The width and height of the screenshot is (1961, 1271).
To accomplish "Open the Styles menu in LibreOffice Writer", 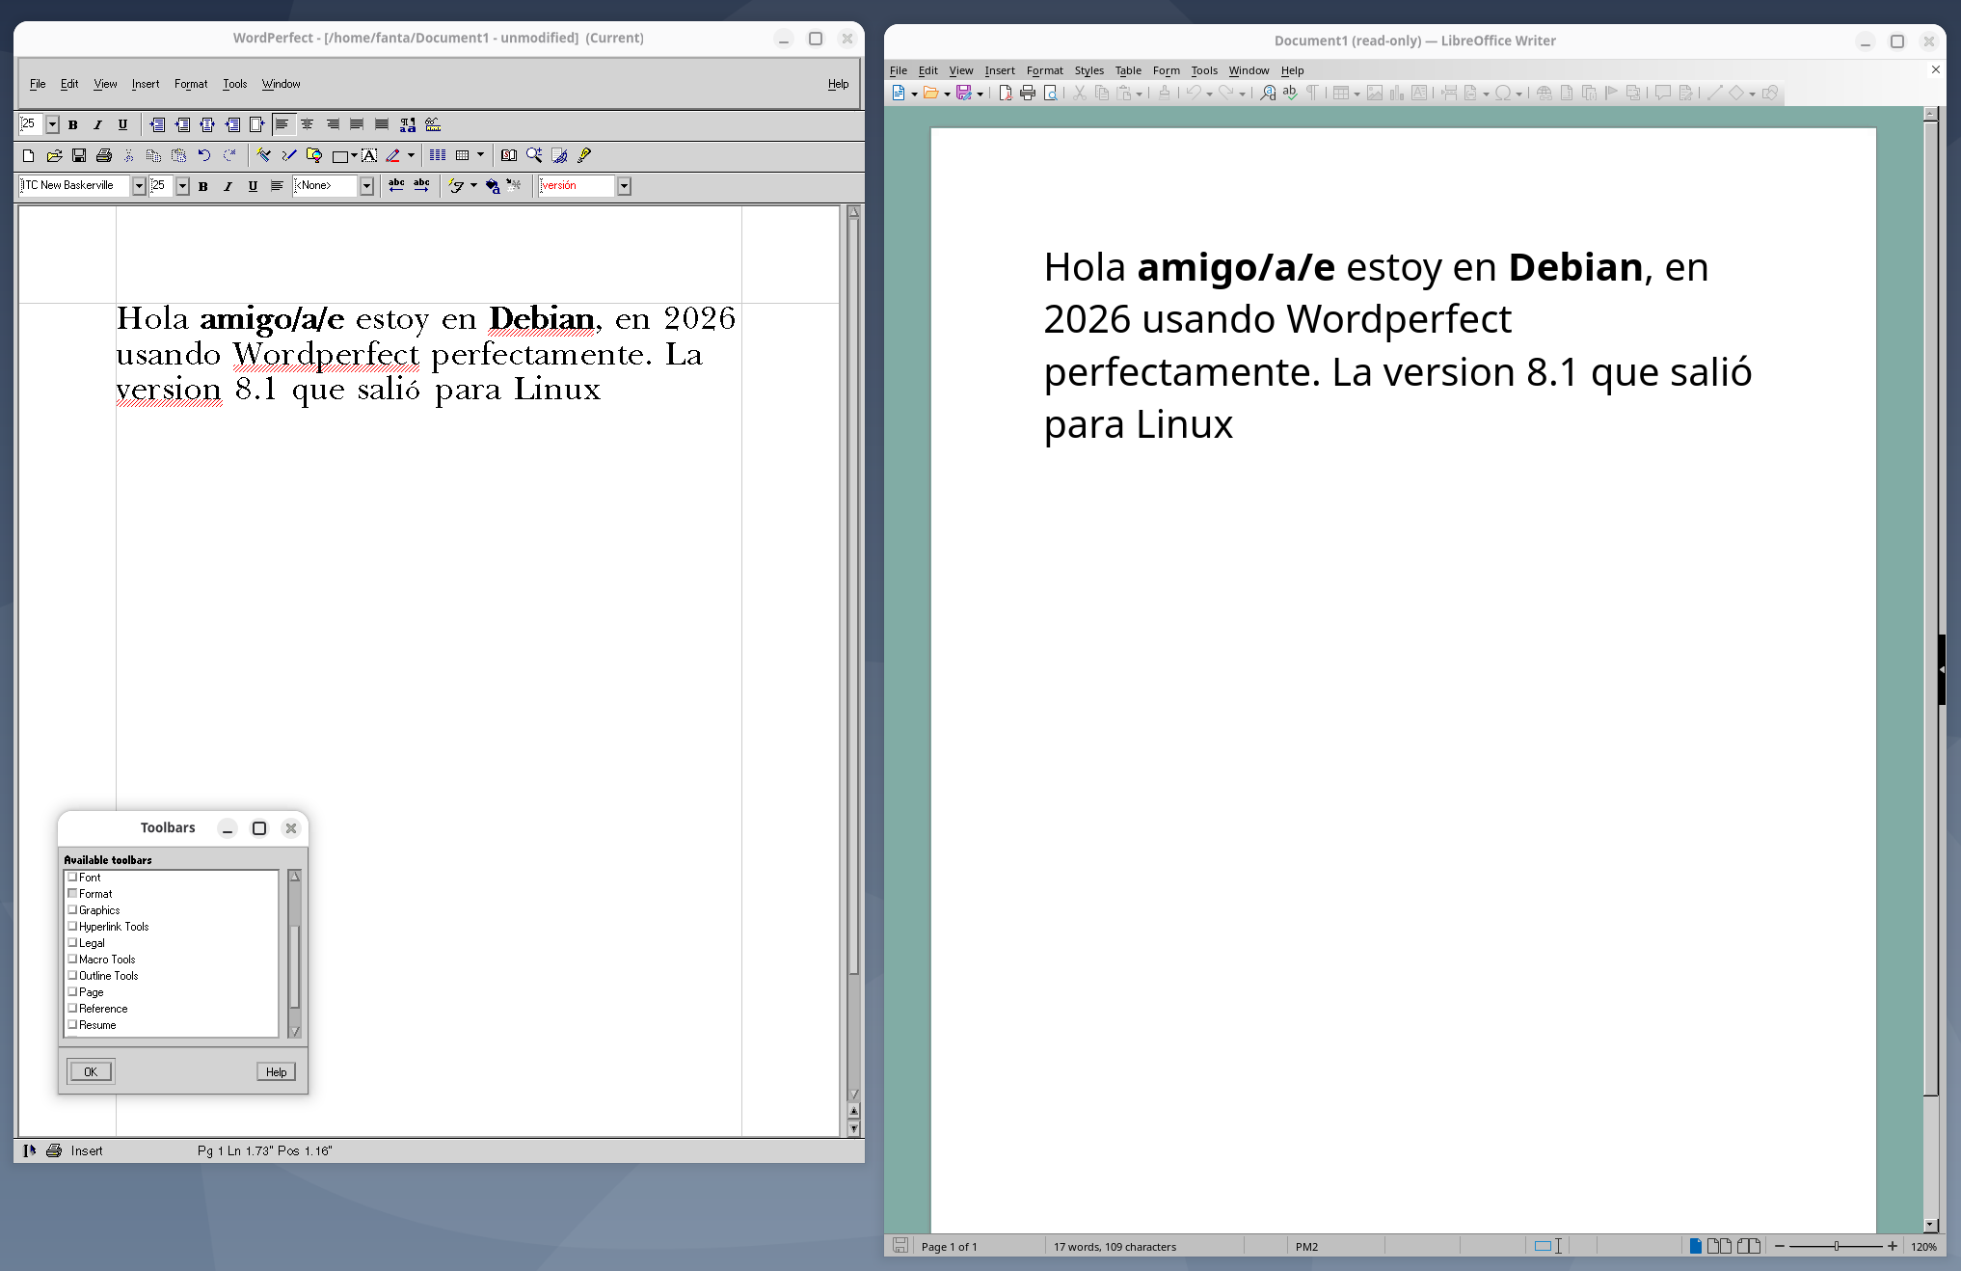I will (x=1088, y=70).
